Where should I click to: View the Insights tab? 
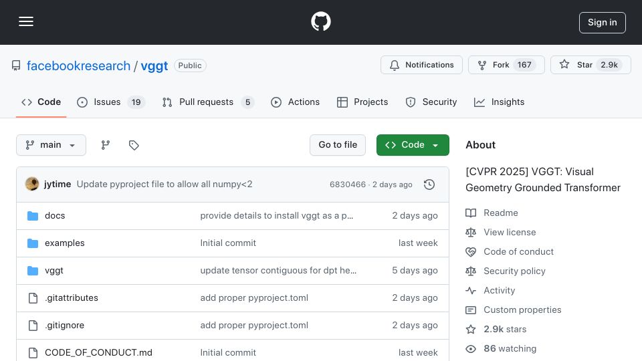[499, 102]
